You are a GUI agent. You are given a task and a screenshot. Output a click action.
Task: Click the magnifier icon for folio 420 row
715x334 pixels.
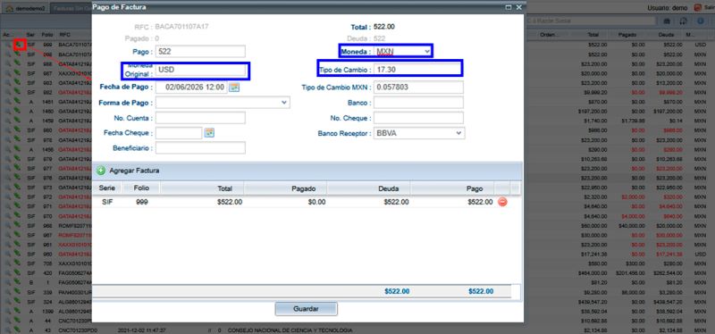point(8,272)
